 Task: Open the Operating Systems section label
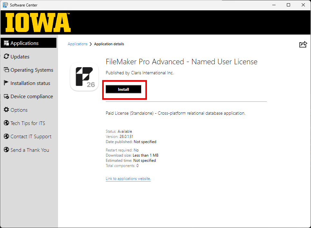pyautogui.click(x=32, y=70)
